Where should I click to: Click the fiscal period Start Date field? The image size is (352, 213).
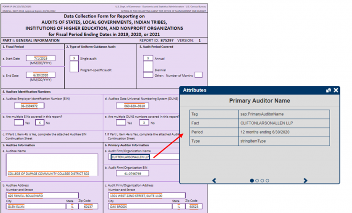point(41,58)
